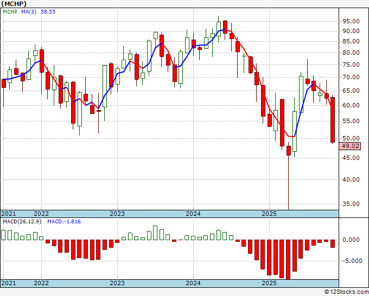Click 2025 on the price chart timeline
The height and width of the screenshot is (296, 369).
click(269, 214)
